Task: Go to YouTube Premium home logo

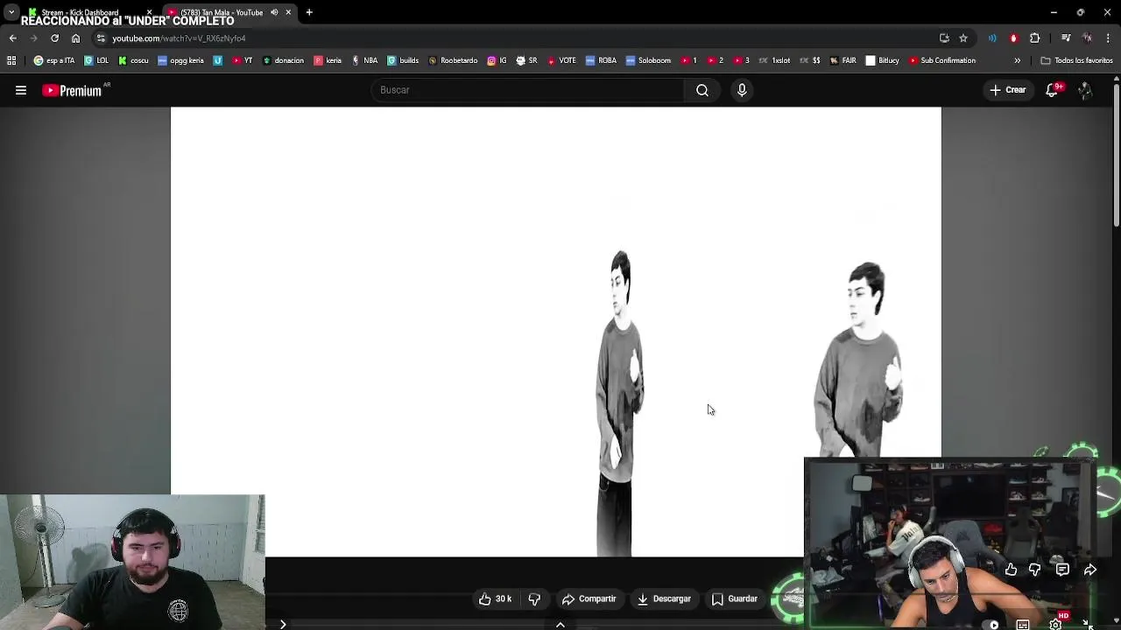Action: pos(72,90)
